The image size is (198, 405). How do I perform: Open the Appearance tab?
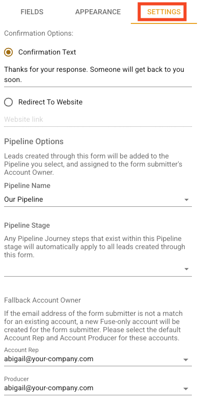98,12
